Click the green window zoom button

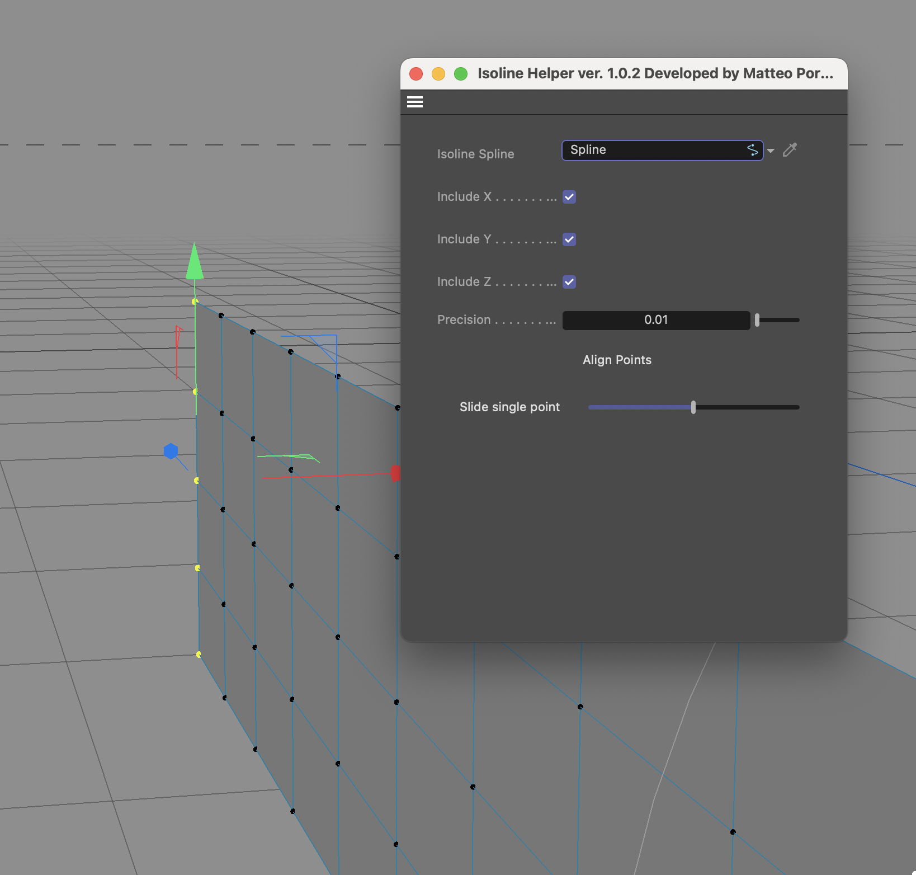(x=461, y=74)
